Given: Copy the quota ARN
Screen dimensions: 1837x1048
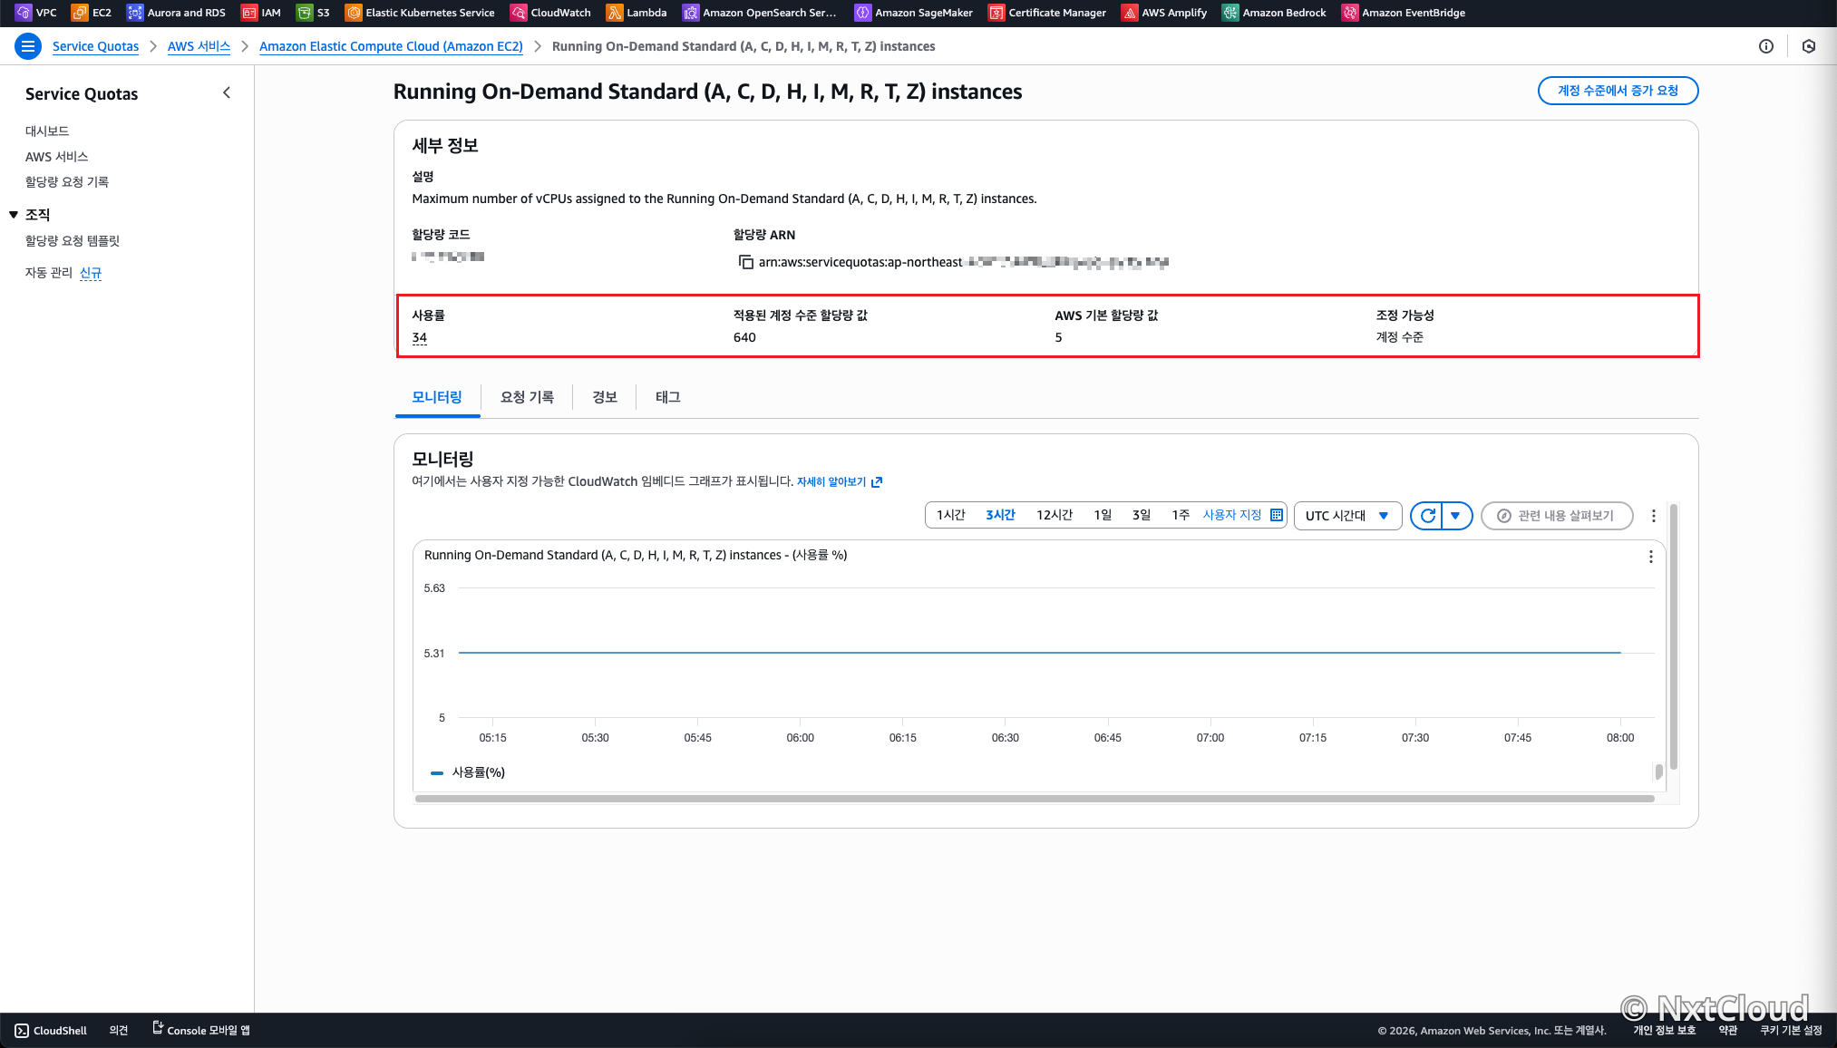Looking at the screenshot, I should click(745, 262).
